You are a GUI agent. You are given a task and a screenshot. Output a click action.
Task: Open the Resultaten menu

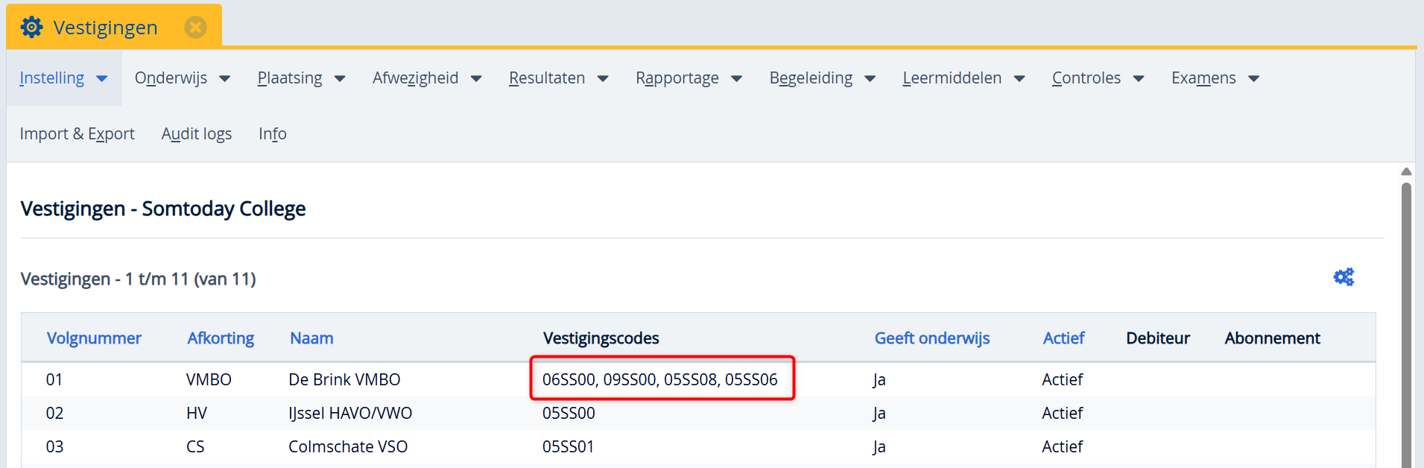pyautogui.click(x=558, y=78)
